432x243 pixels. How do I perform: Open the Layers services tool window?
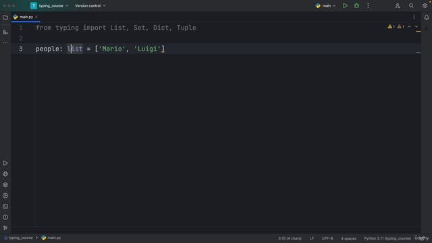5,185
